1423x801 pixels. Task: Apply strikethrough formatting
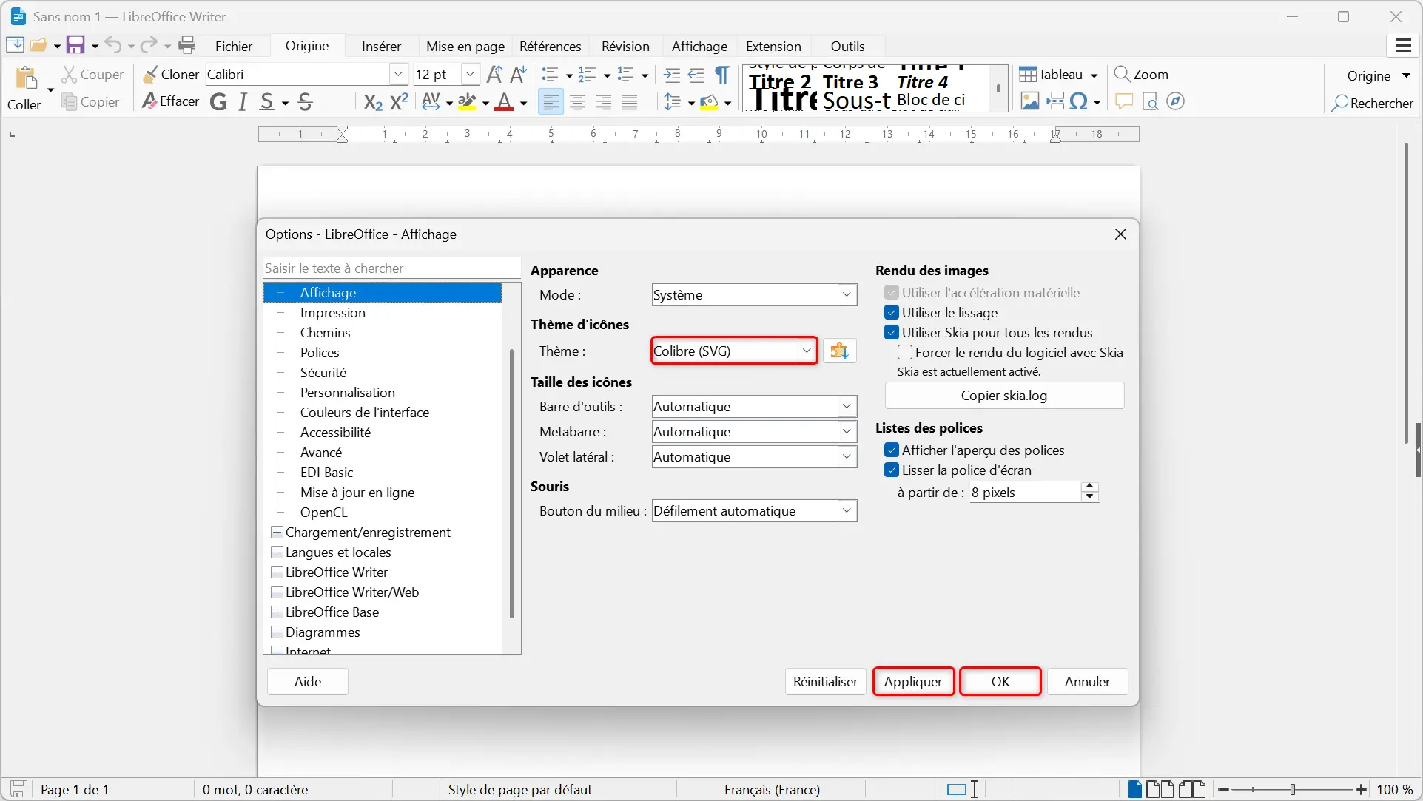pos(305,101)
